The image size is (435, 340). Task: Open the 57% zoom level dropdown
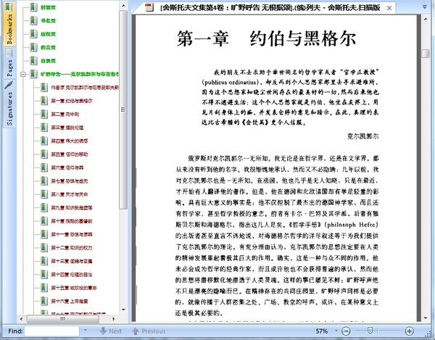(x=336, y=331)
